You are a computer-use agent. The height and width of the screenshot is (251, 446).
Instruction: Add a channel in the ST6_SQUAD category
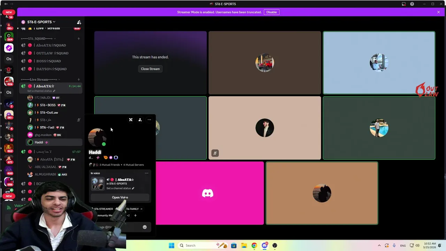pyautogui.click(x=79, y=38)
